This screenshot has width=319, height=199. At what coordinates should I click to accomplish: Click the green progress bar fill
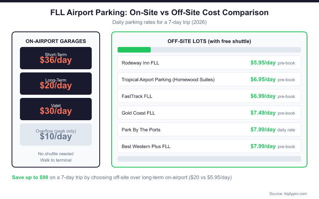[x=134, y=50]
